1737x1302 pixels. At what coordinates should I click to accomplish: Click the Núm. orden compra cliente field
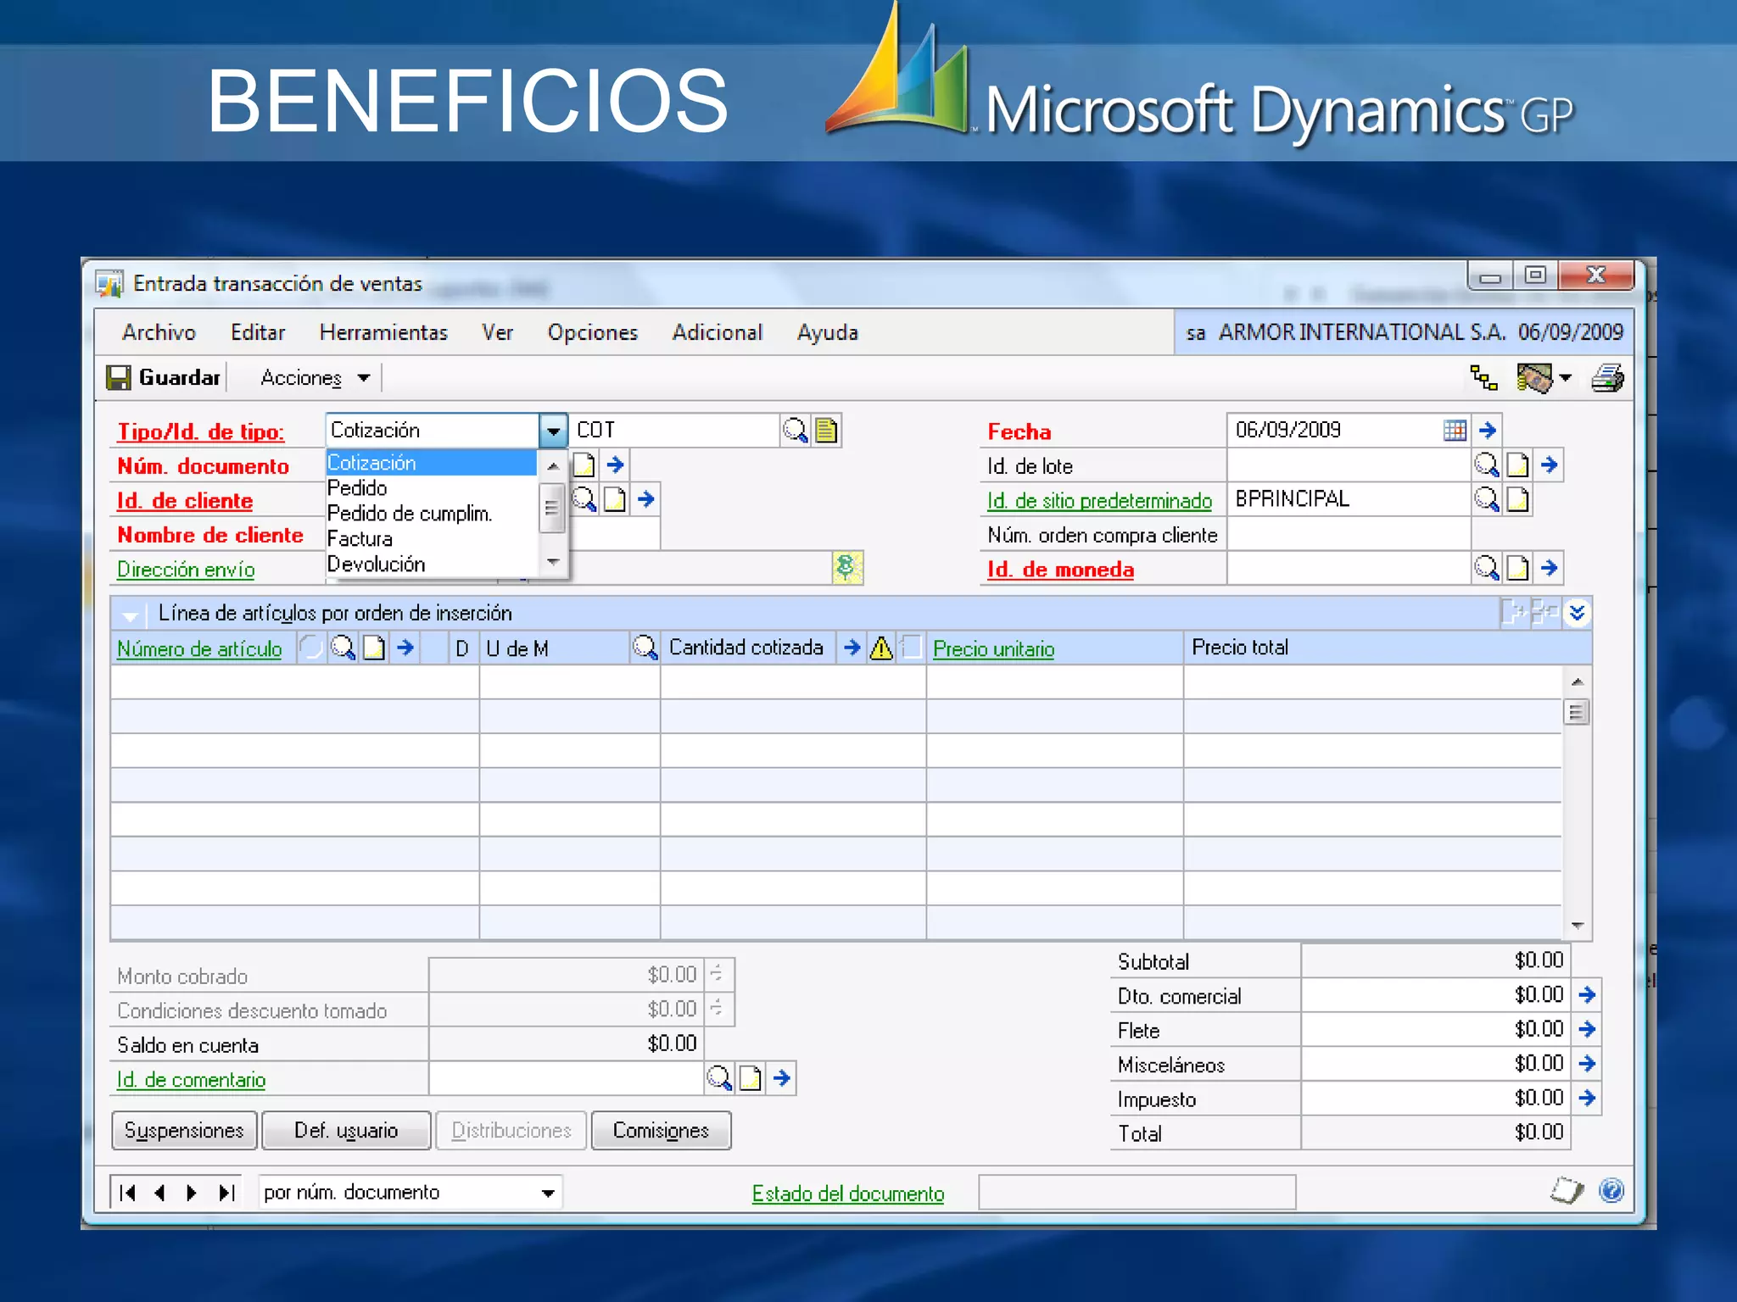[x=1349, y=534]
